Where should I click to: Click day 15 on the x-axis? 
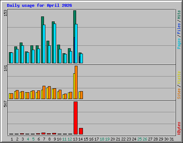(86, 139)
